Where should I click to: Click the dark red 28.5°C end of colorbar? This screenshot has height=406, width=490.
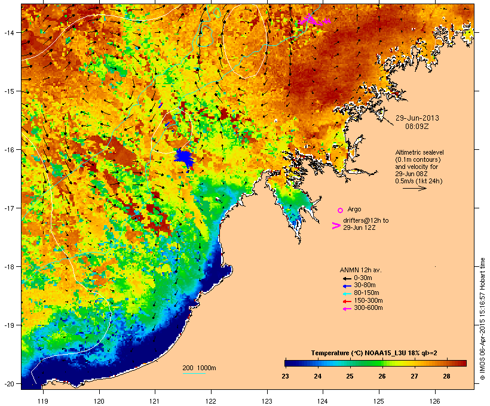click(x=464, y=363)
